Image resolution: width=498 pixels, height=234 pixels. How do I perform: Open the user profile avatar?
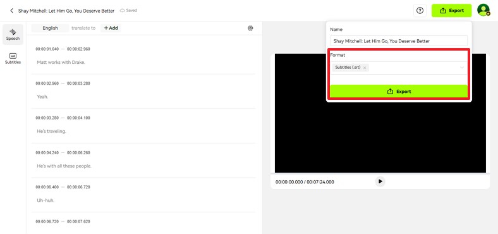(x=483, y=10)
